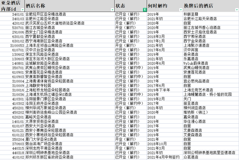Open filter dropdown for 何时解约 column
239x160 pixels.
pyautogui.click(x=181, y=10)
